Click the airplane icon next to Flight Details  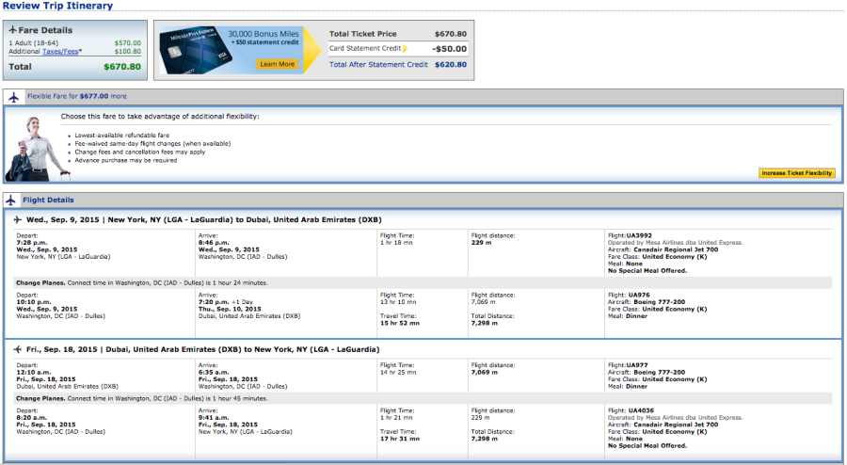[13, 200]
